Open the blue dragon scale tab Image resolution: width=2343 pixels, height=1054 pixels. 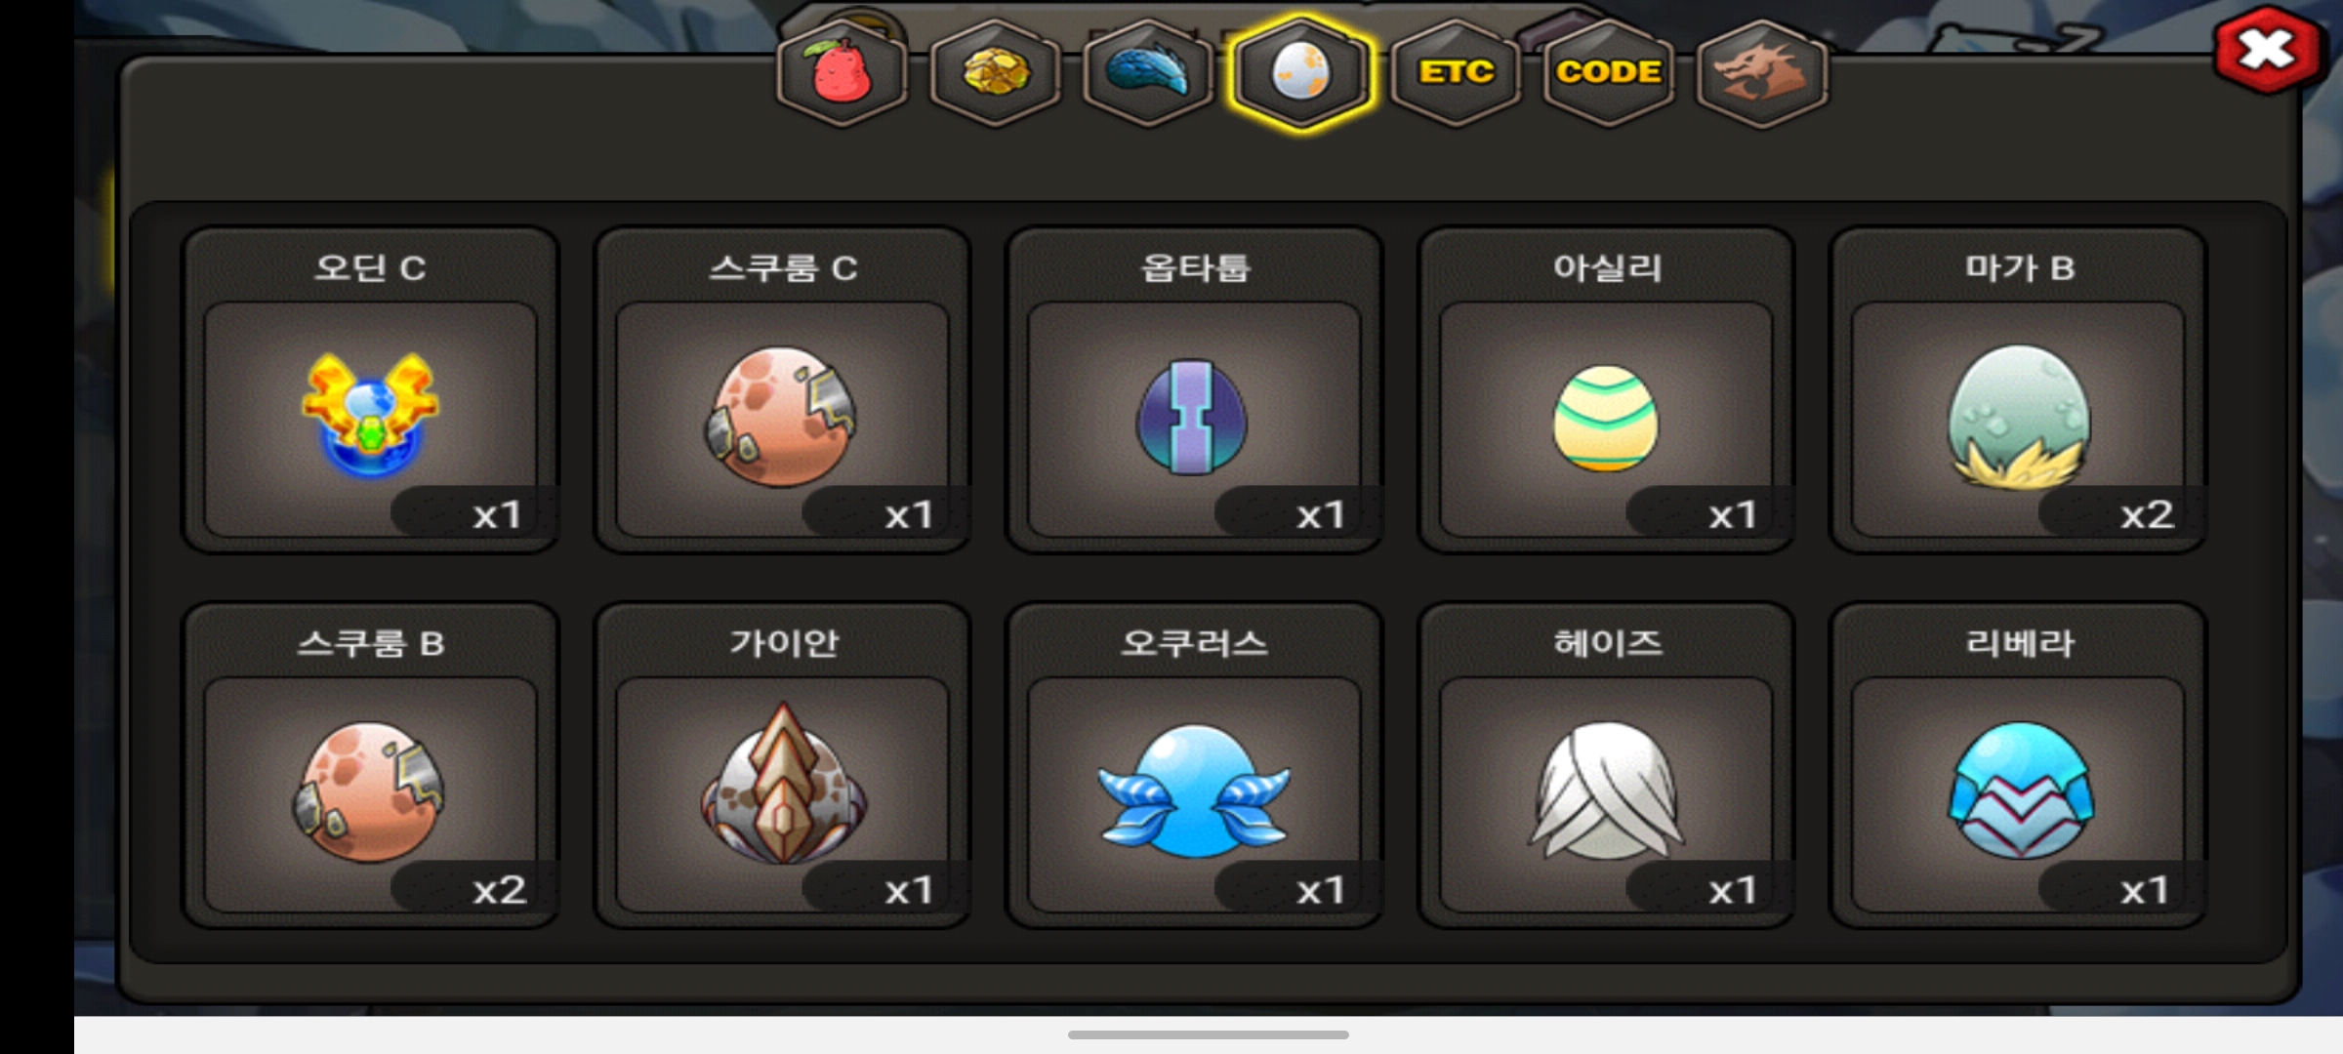coord(1148,73)
